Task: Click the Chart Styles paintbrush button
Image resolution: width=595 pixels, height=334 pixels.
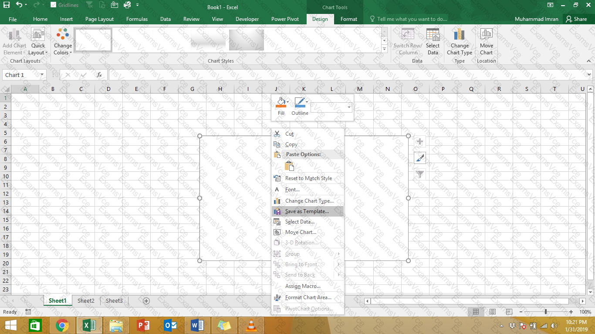Action: pyautogui.click(x=420, y=158)
